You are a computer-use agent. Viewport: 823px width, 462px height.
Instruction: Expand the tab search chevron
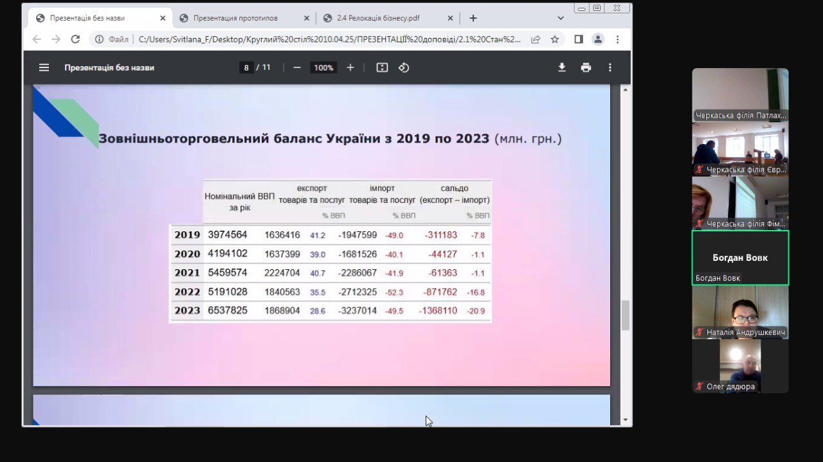(561, 18)
